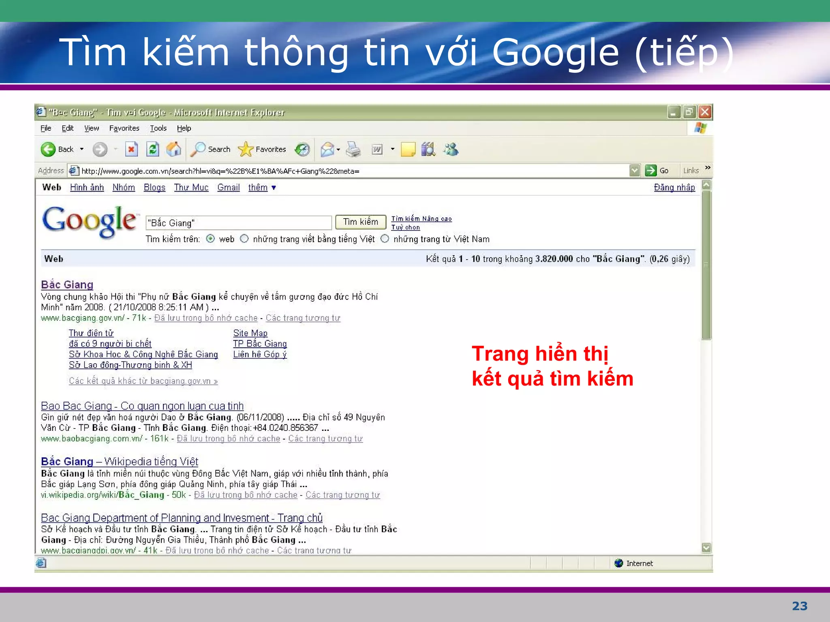Open the View menu

[x=92, y=128]
